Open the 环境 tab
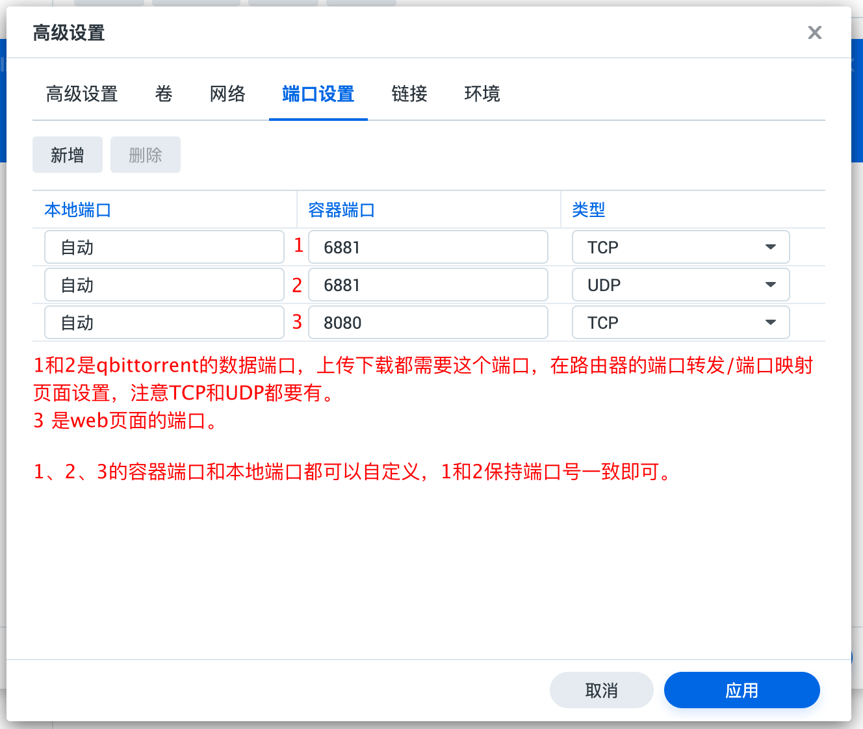Image resolution: width=863 pixels, height=729 pixels. 482,94
